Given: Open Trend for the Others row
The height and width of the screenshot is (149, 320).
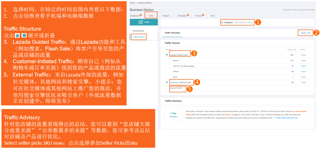Looking at the screenshot, I should (x=303, y=72).
